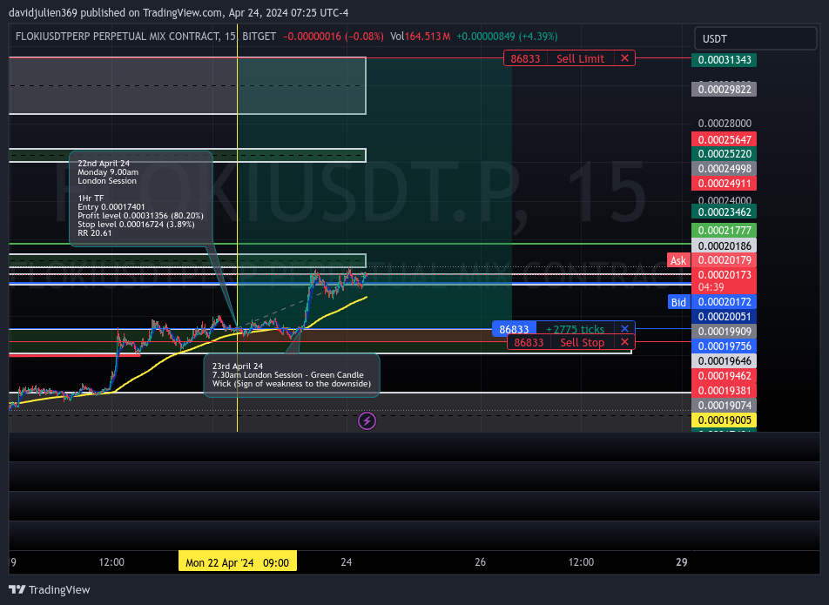829x605 pixels.
Task: Click the +0.00000849 (+4.39%) change value
Action: click(x=507, y=37)
